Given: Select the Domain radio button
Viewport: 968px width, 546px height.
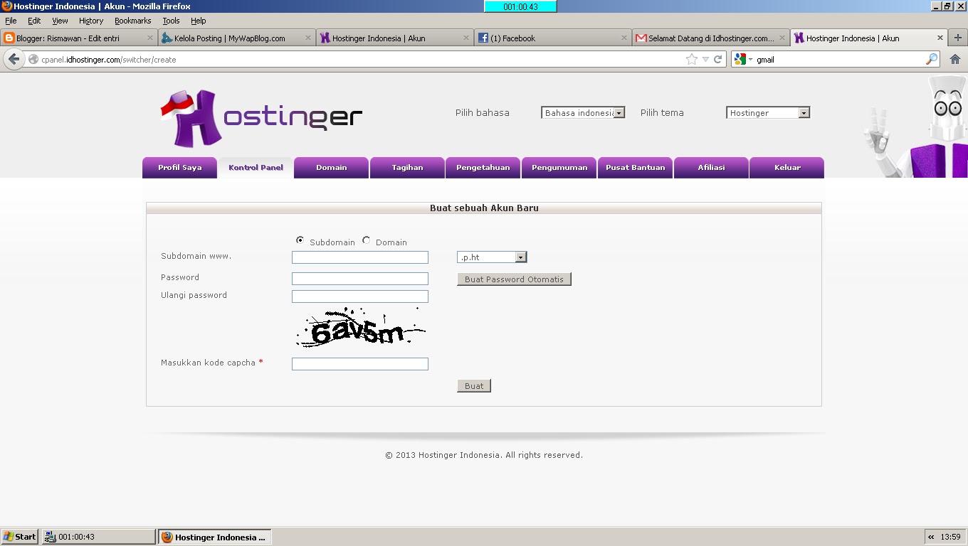Looking at the screenshot, I should [x=366, y=240].
